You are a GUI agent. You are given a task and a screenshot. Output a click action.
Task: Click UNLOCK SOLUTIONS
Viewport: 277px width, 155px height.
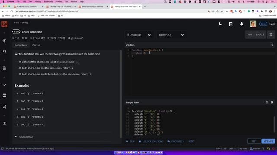(151, 141)
